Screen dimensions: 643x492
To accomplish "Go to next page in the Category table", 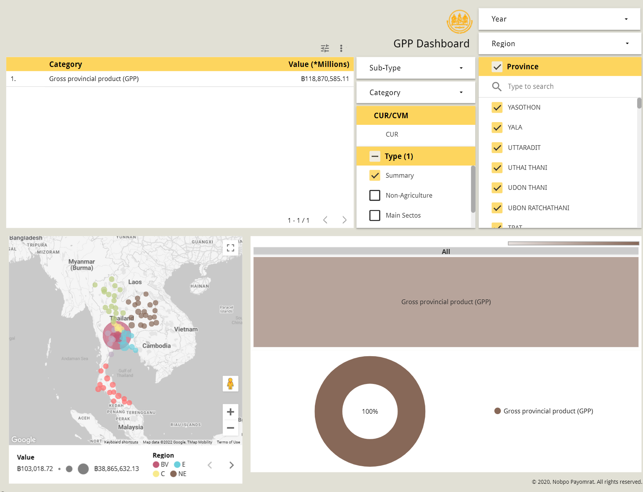I will pos(344,220).
